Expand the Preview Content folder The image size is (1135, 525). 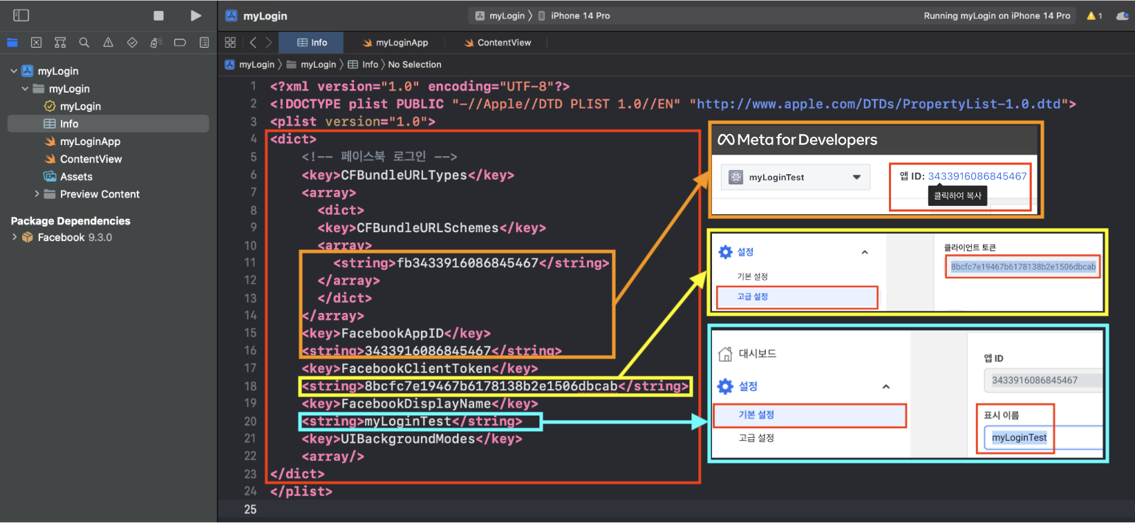[x=37, y=195]
